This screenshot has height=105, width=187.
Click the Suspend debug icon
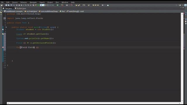tap(19, 5)
